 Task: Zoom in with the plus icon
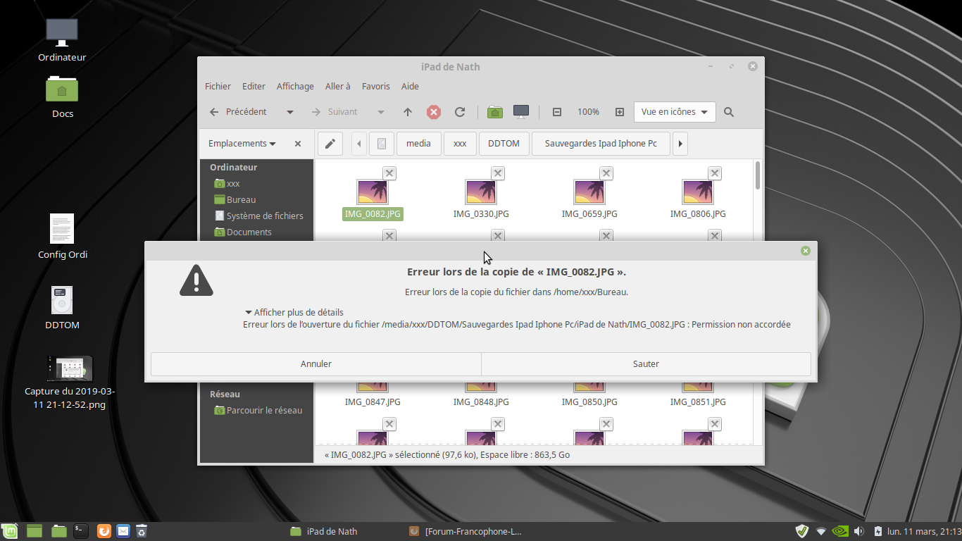(620, 112)
